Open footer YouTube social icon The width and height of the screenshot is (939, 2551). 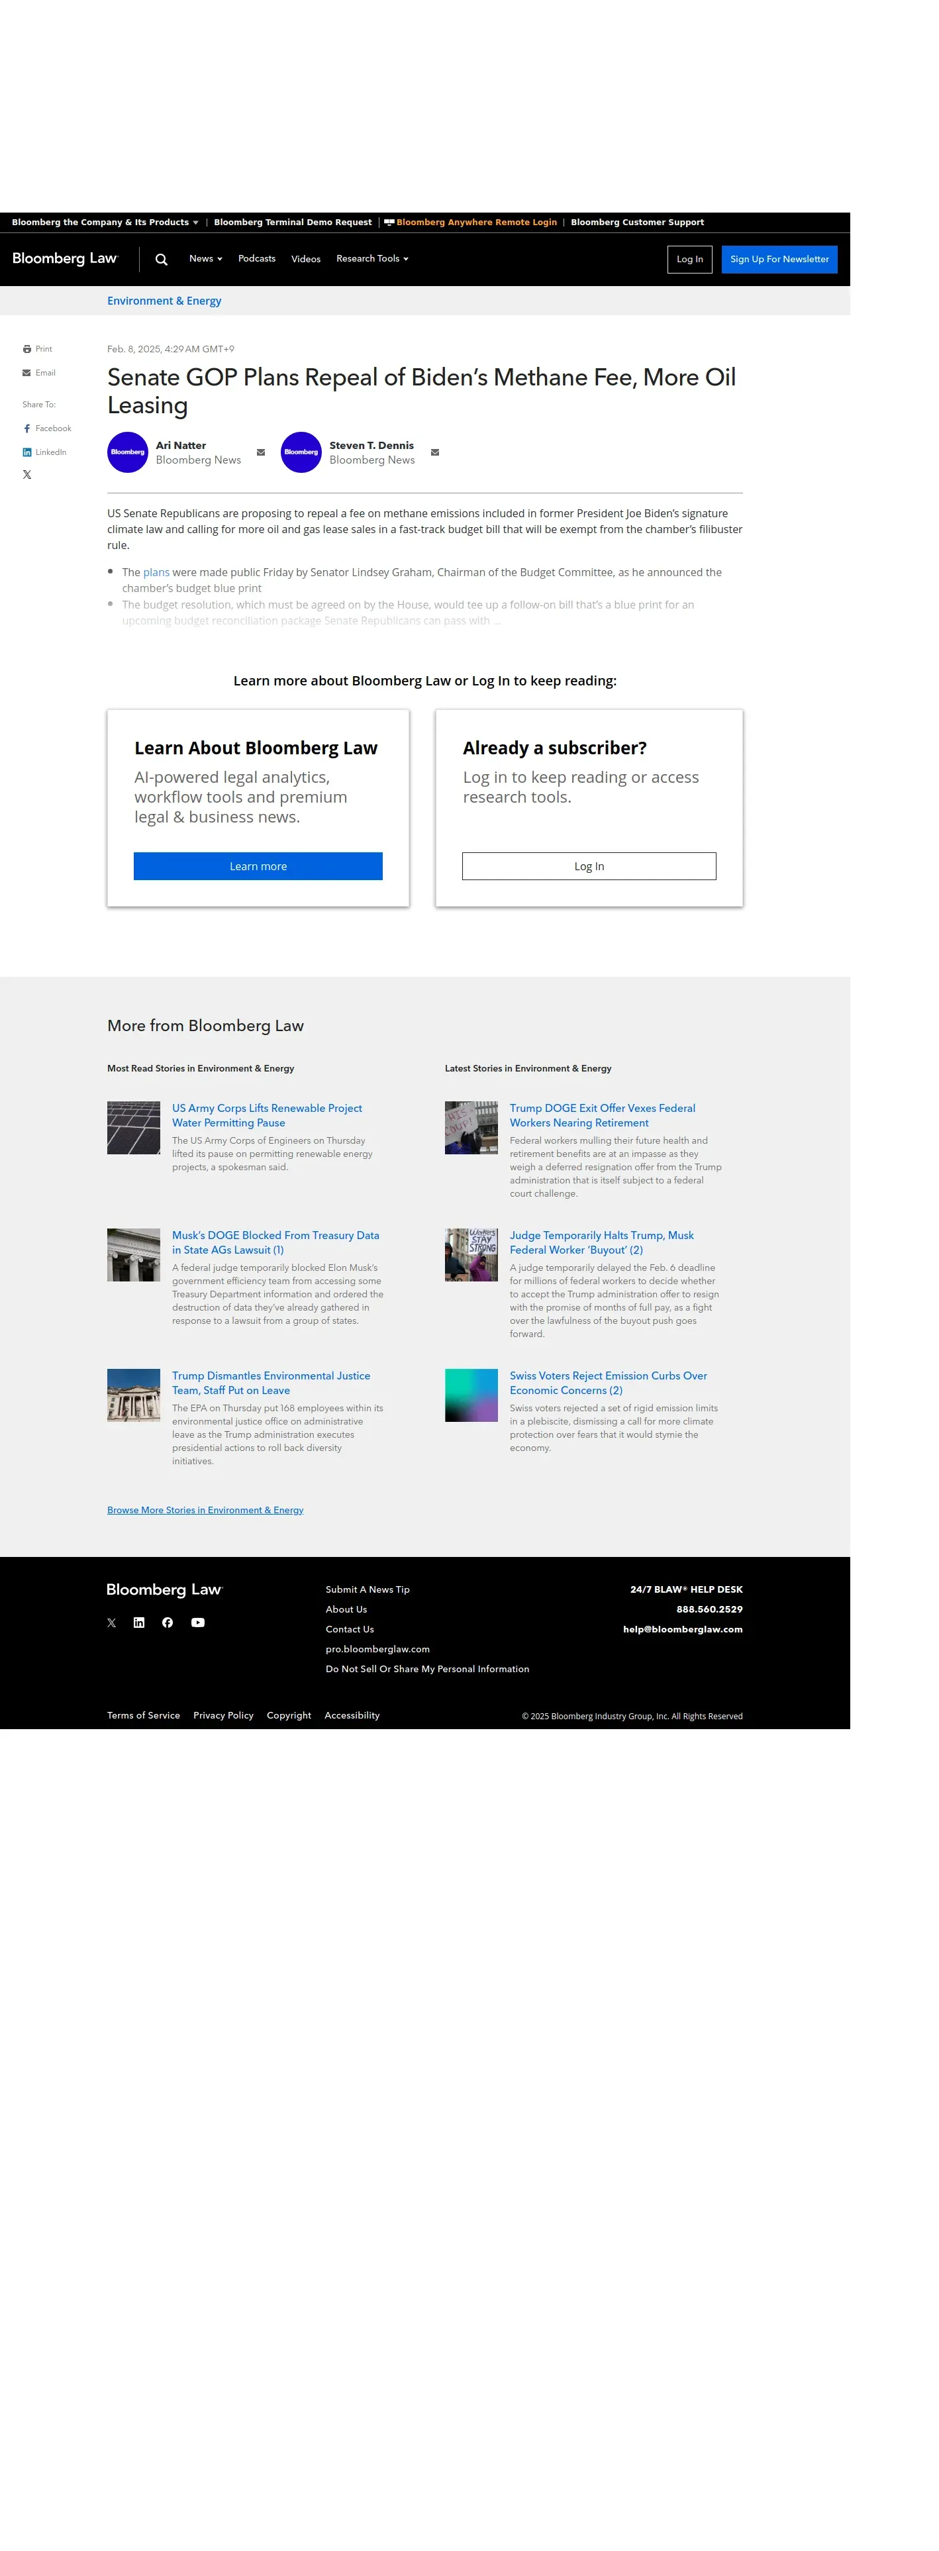198,1622
